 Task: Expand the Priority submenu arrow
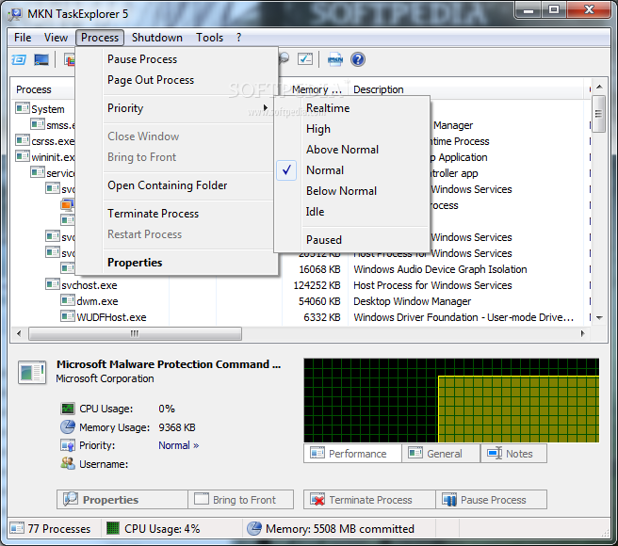point(266,108)
